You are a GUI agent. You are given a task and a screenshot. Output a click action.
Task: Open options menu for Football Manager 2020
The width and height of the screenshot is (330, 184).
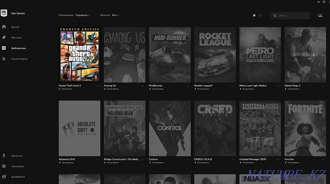pos(278,160)
